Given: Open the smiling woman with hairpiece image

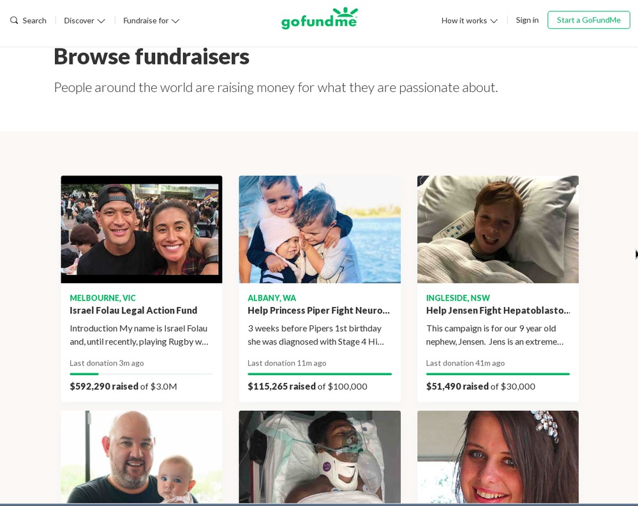Looking at the screenshot, I should coord(498,457).
